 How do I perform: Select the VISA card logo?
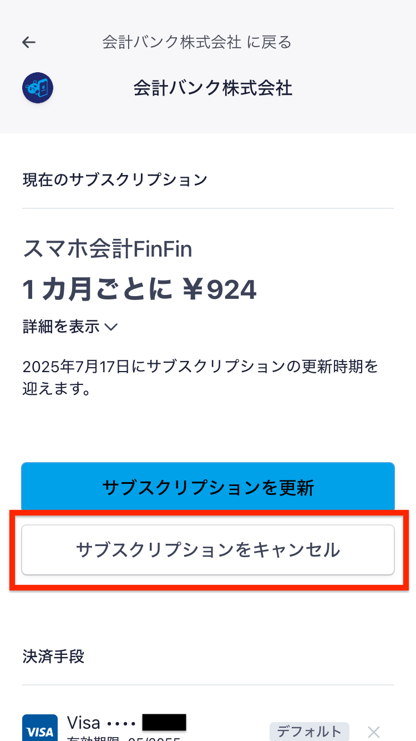point(40,728)
